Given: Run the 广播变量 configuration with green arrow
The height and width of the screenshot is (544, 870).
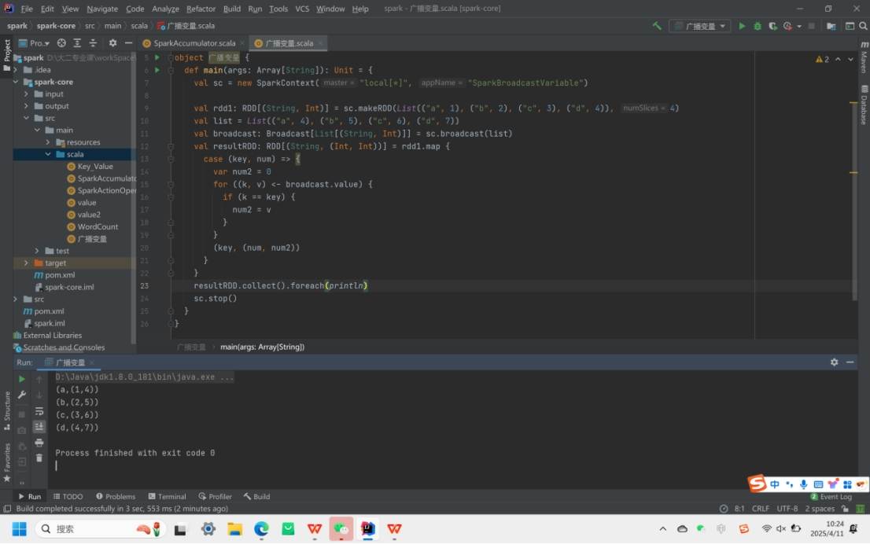Looking at the screenshot, I should coord(742,26).
